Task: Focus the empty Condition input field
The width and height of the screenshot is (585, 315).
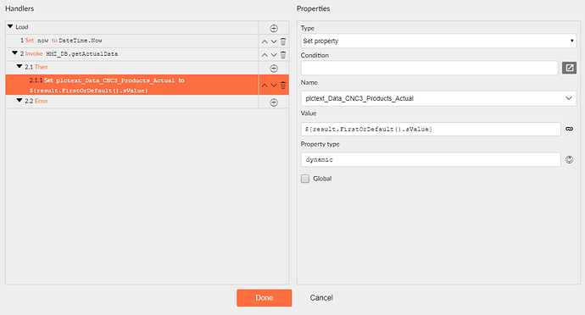Action: [429, 68]
